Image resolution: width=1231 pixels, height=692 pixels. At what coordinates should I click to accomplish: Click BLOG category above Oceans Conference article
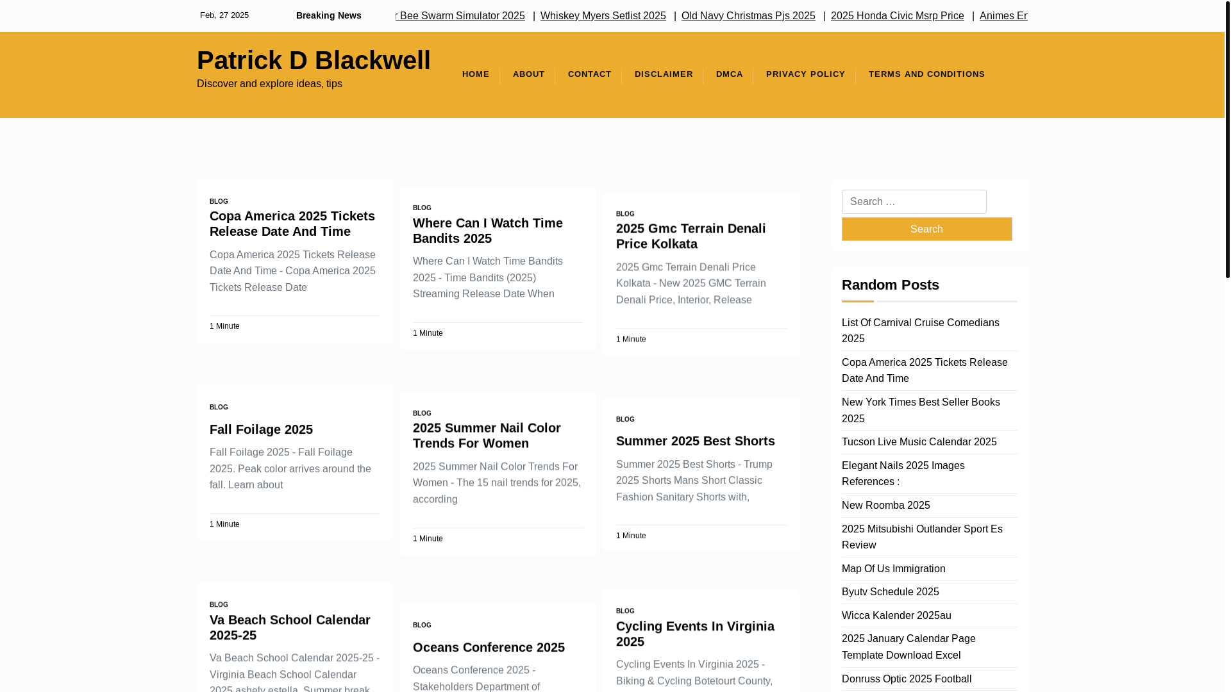pyautogui.click(x=422, y=625)
